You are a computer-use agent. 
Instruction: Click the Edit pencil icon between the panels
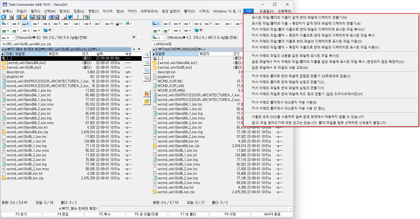[147, 62]
